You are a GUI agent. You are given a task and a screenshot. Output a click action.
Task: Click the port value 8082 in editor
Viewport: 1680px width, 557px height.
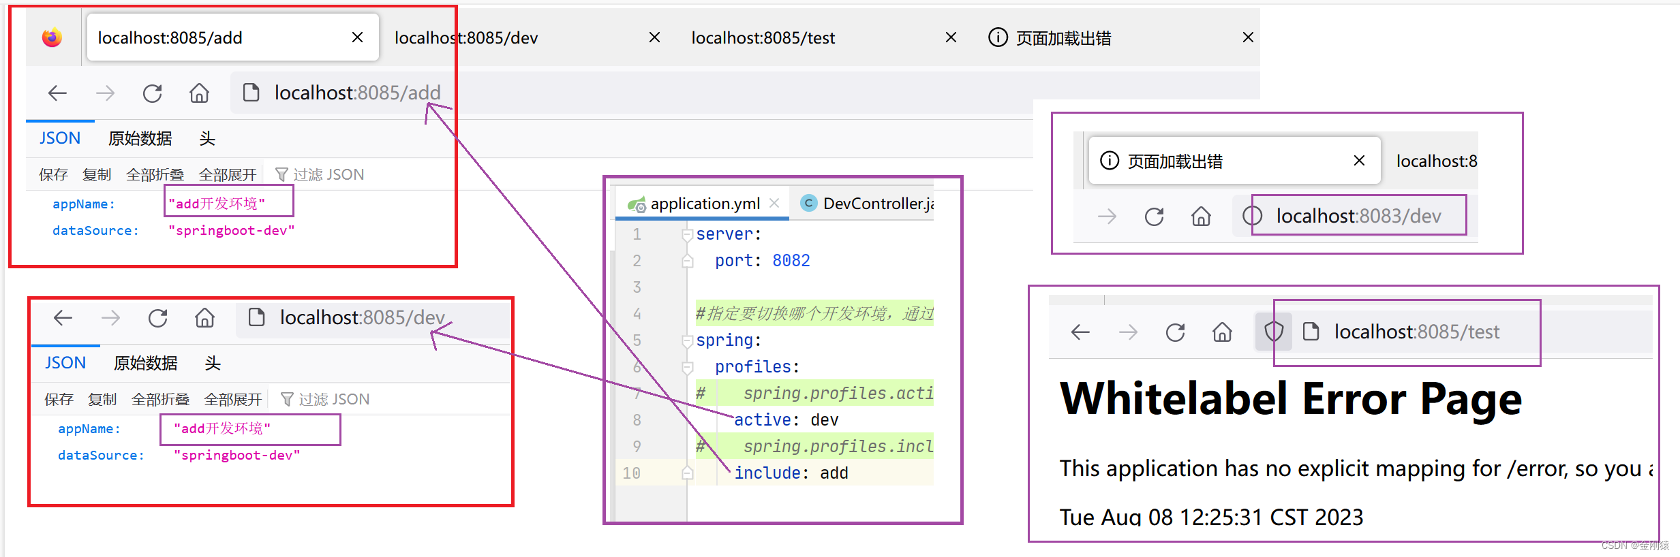click(791, 261)
